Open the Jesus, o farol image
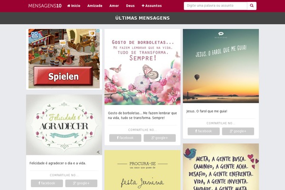285x190 pixels. [x=221, y=66]
